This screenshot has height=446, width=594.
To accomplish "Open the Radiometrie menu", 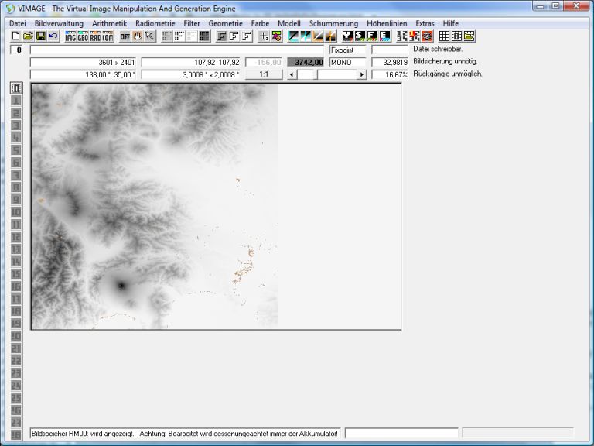I will (156, 24).
